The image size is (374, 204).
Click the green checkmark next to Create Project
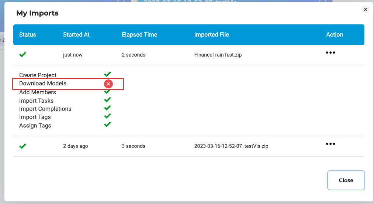pyautogui.click(x=107, y=74)
